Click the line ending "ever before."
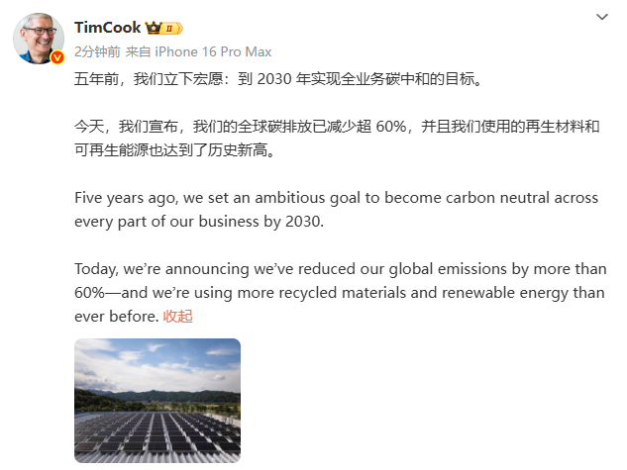 116,317
